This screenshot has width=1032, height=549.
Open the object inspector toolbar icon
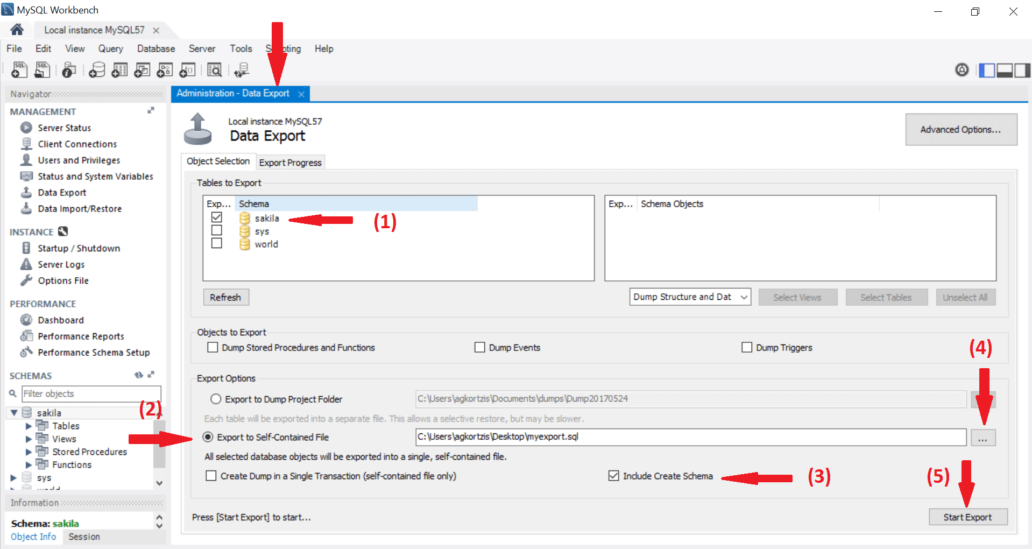tap(69, 70)
